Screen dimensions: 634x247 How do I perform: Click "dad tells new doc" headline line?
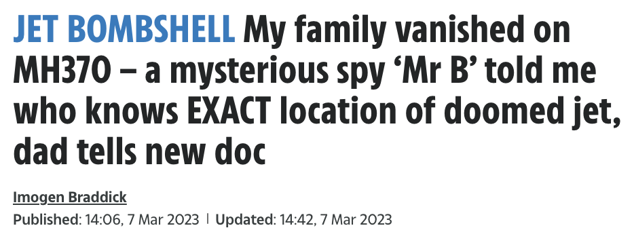pyautogui.click(x=139, y=152)
